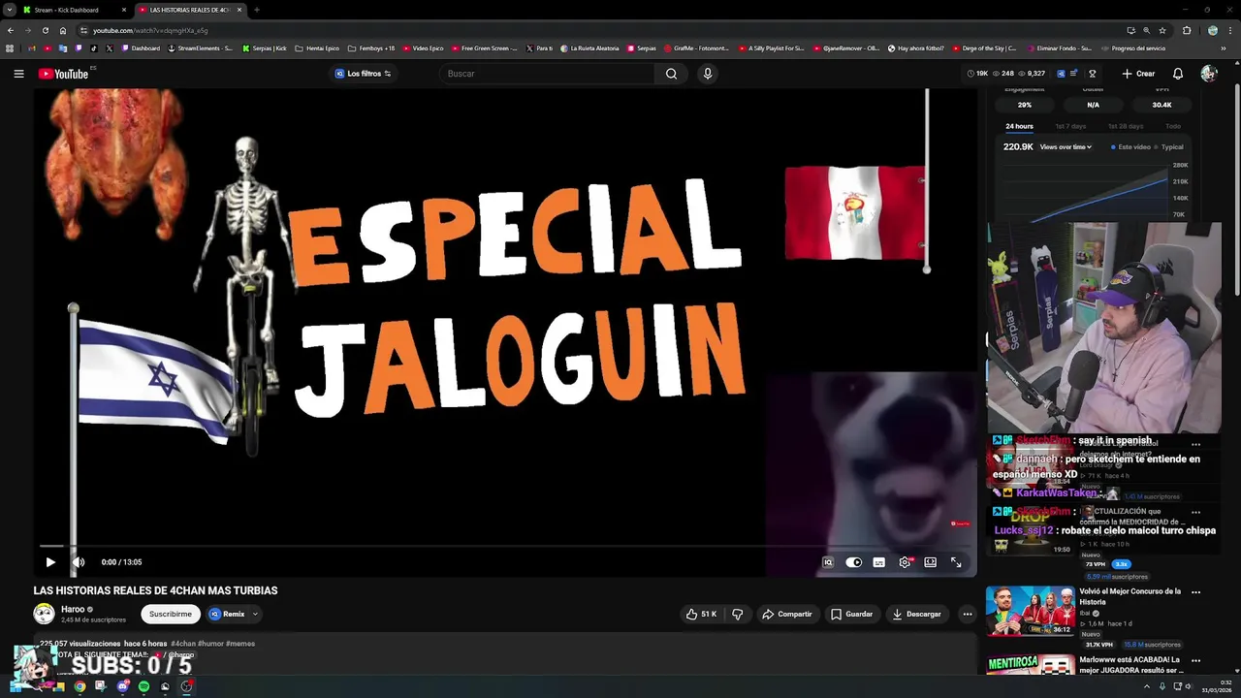Select the 1st 7 days tab
Screen dimensions: 1241x698
[x=1070, y=126]
